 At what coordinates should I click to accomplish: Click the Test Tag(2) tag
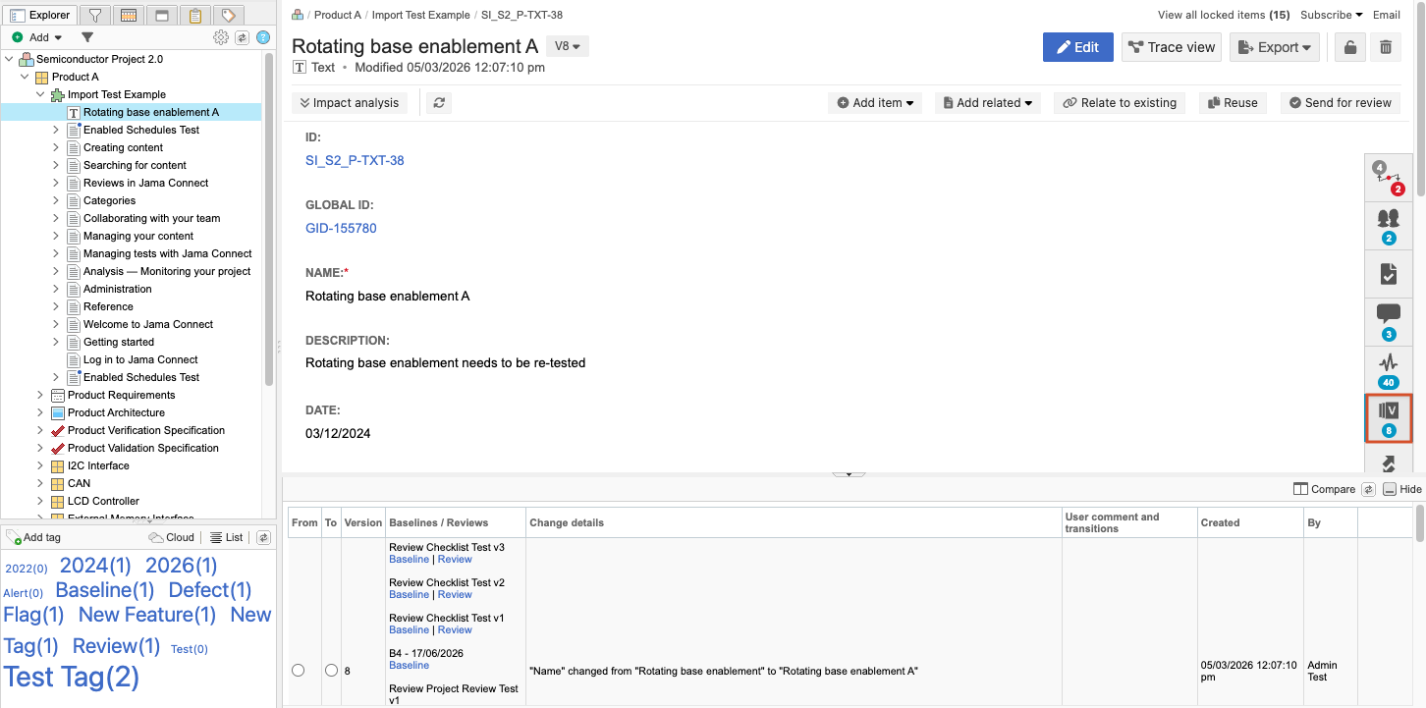pyautogui.click(x=72, y=677)
